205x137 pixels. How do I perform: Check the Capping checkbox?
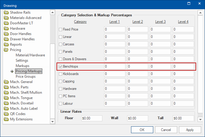click(60, 82)
